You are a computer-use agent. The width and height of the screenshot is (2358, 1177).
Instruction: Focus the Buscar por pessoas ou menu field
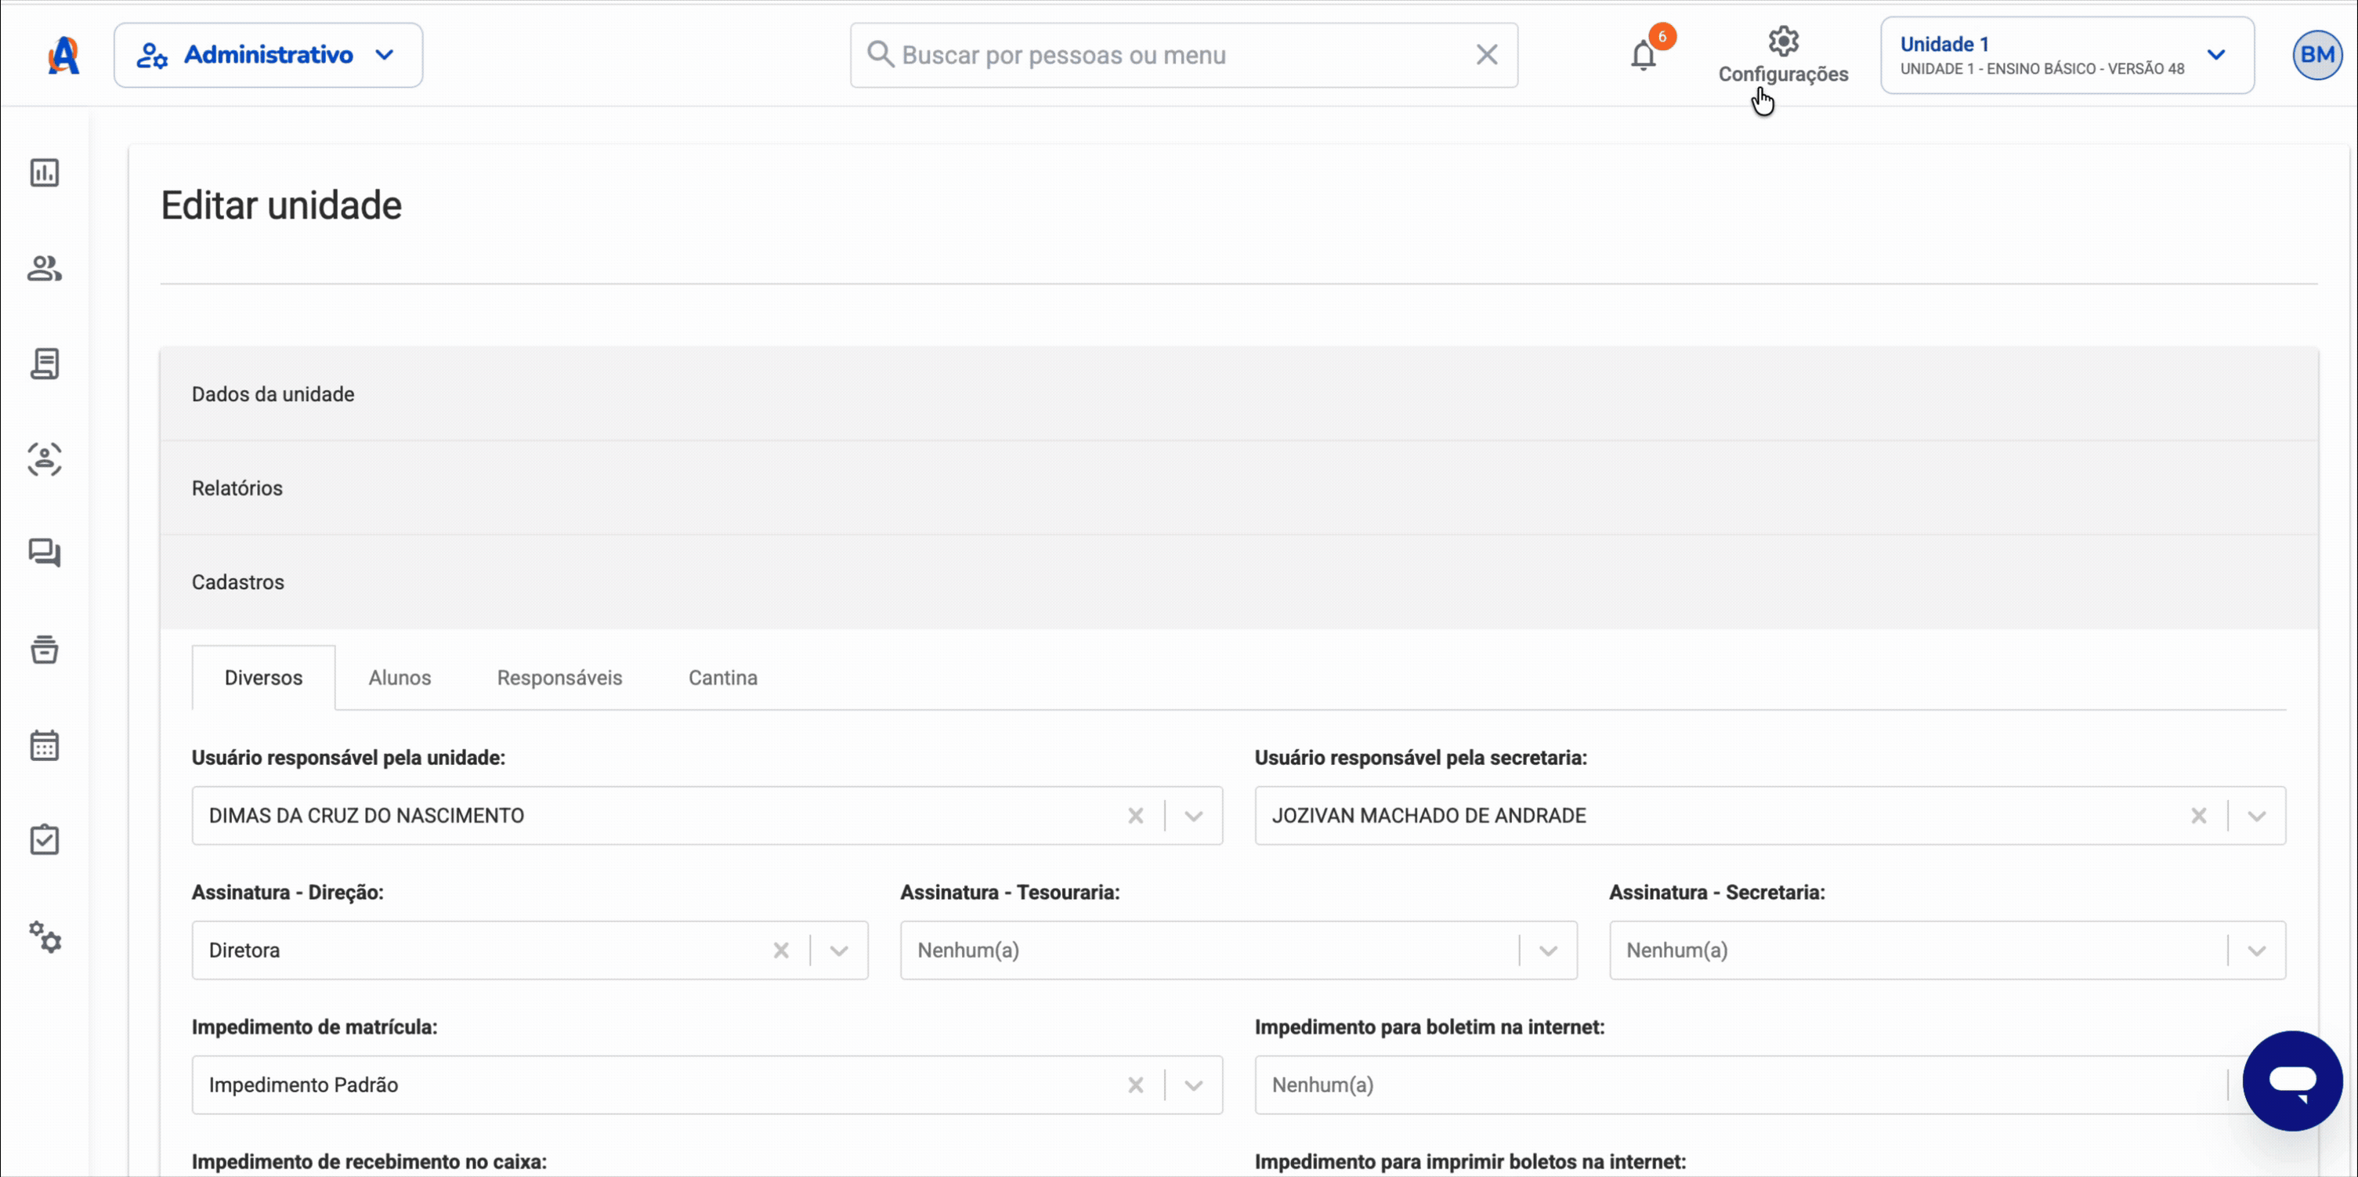[x=1184, y=55]
